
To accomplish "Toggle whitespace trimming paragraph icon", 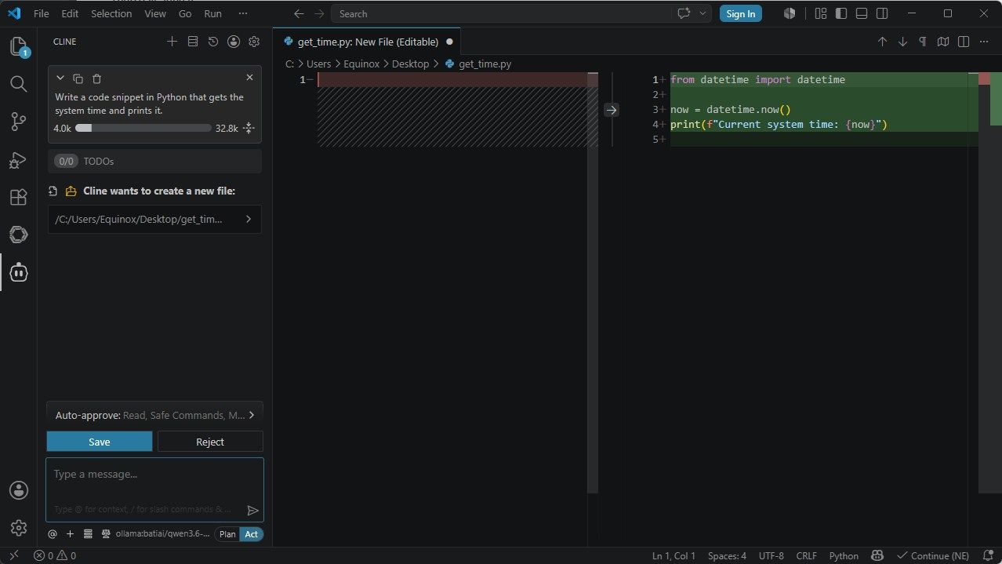I will [923, 42].
